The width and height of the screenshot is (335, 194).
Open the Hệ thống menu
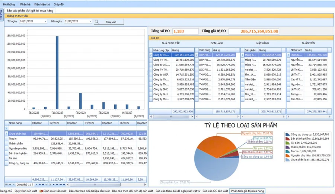(x=9, y=4)
